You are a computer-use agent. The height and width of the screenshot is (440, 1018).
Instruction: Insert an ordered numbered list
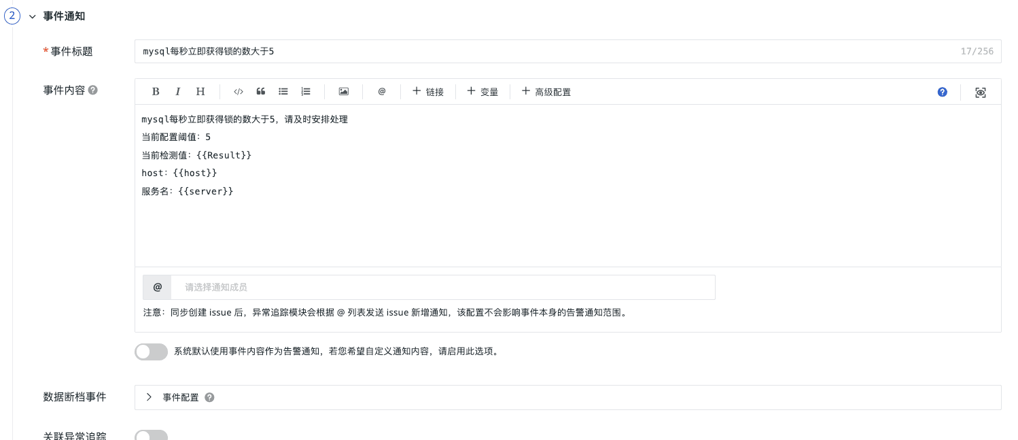click(x=306, y=92)
